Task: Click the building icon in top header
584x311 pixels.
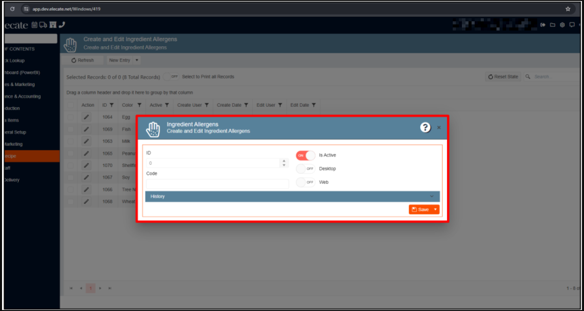Action: coord(52,25)
